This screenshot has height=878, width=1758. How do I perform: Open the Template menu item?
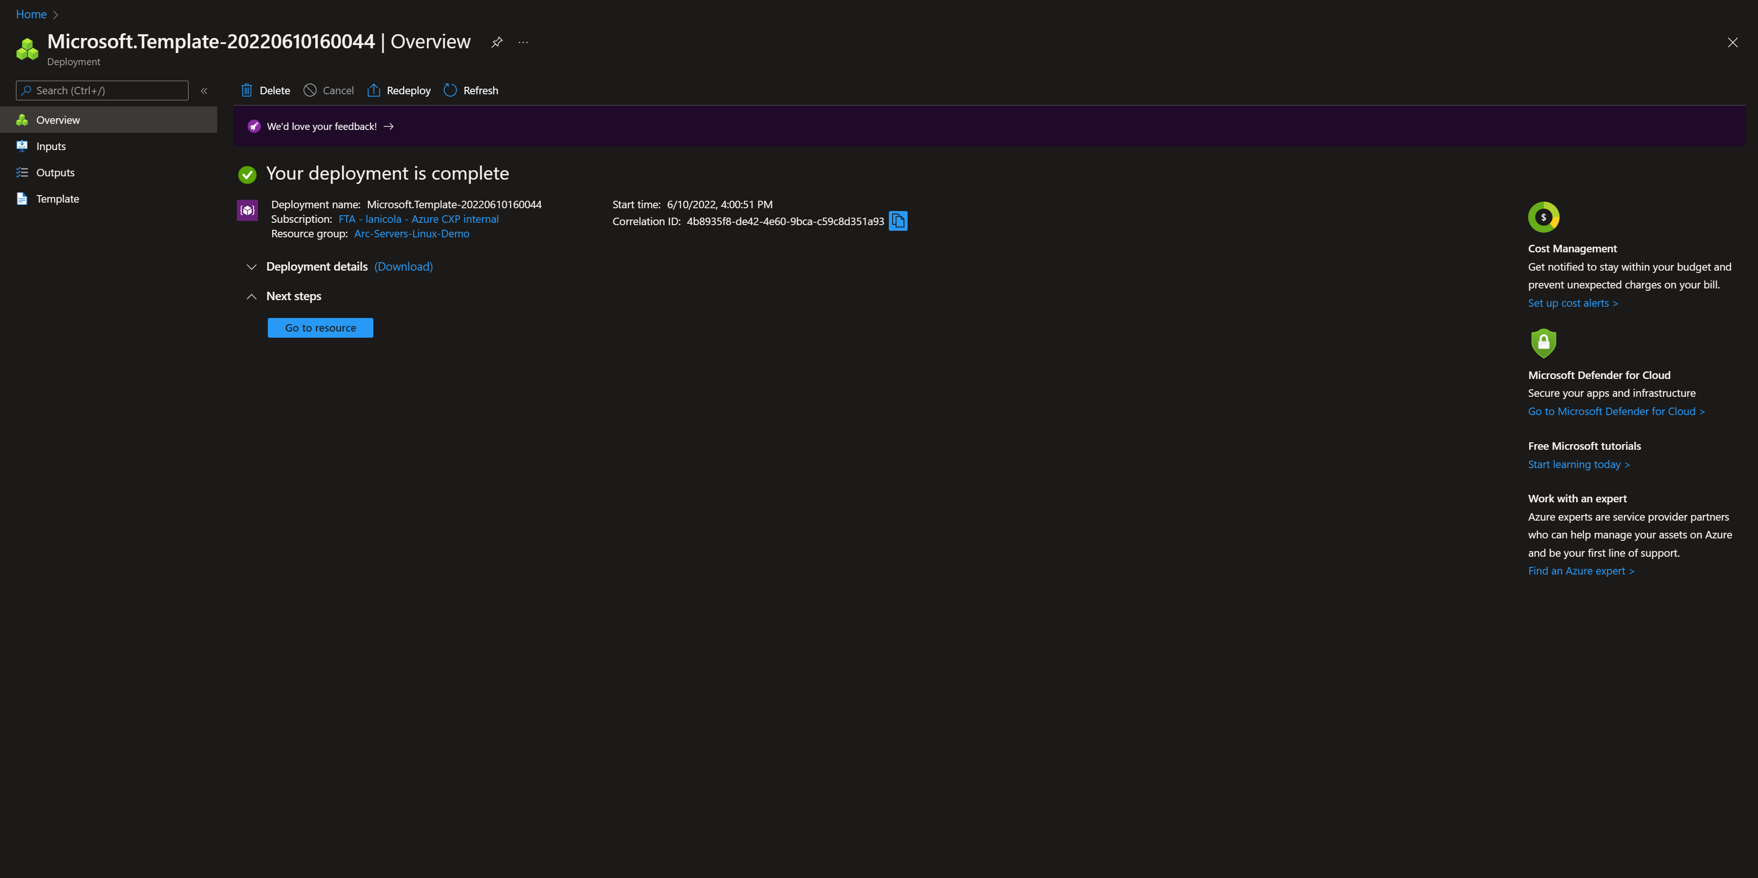[57, 198]
